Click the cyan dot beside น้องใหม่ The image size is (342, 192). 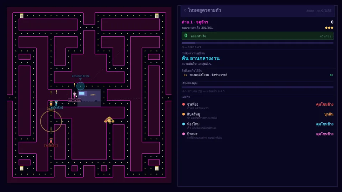point(183,124)
